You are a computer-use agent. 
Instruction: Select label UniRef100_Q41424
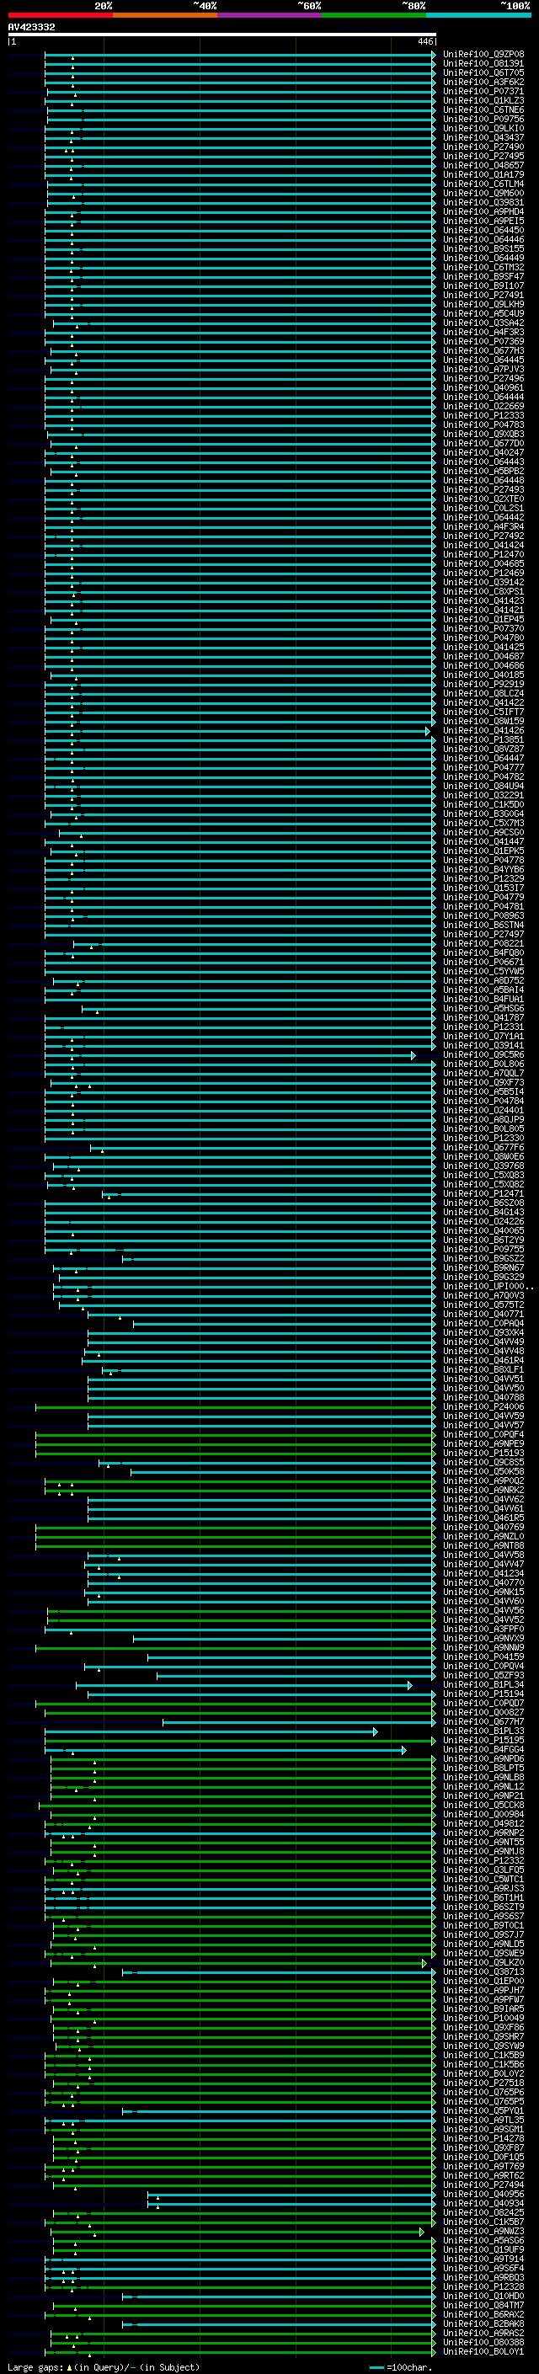[483, 545]
